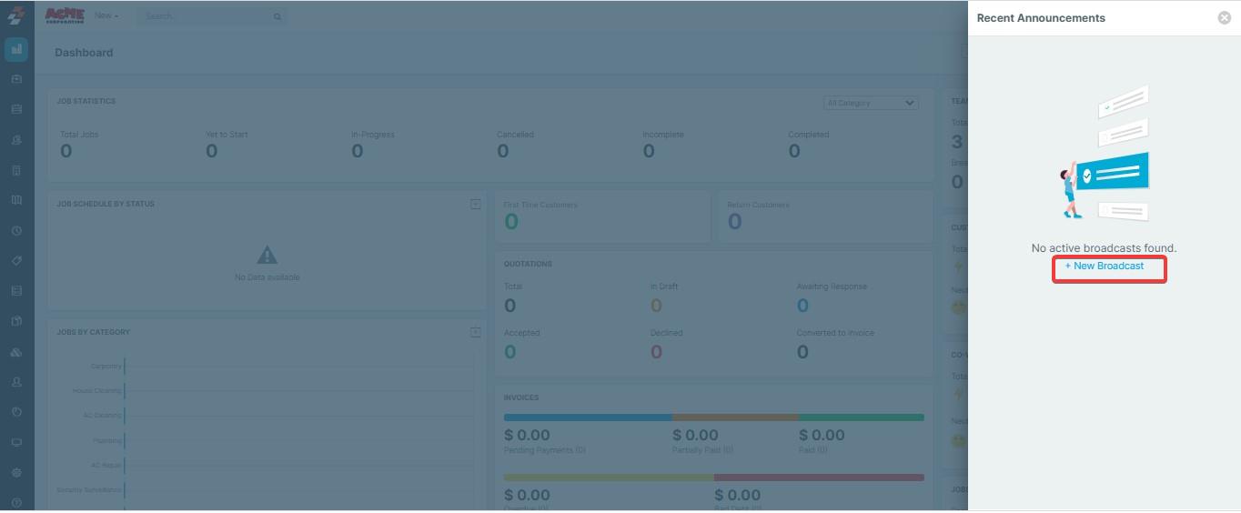
Task: Click the Yet to Start count
Action: tap(211, 151)
